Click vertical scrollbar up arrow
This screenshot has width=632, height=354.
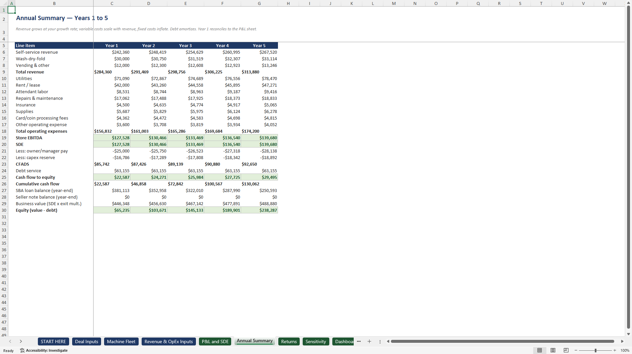628,3
